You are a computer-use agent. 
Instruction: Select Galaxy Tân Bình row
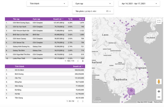[45, 50]
